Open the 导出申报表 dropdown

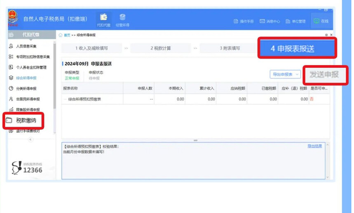pos(285,74)
